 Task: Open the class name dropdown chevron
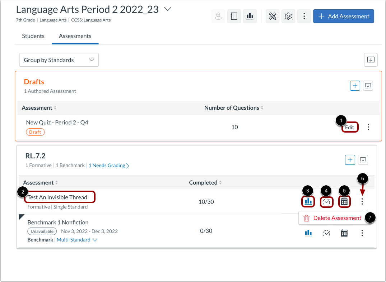pos(167,9)
